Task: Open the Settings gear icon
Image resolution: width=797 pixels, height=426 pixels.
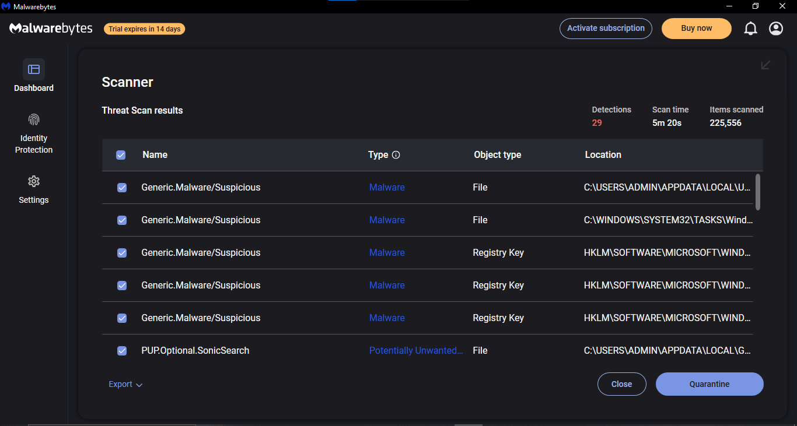Action: tap(34, 181)
